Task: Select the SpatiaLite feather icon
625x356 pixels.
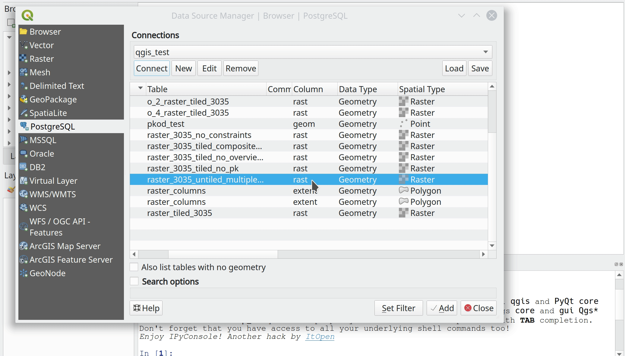Action: [x=23, y=113]
